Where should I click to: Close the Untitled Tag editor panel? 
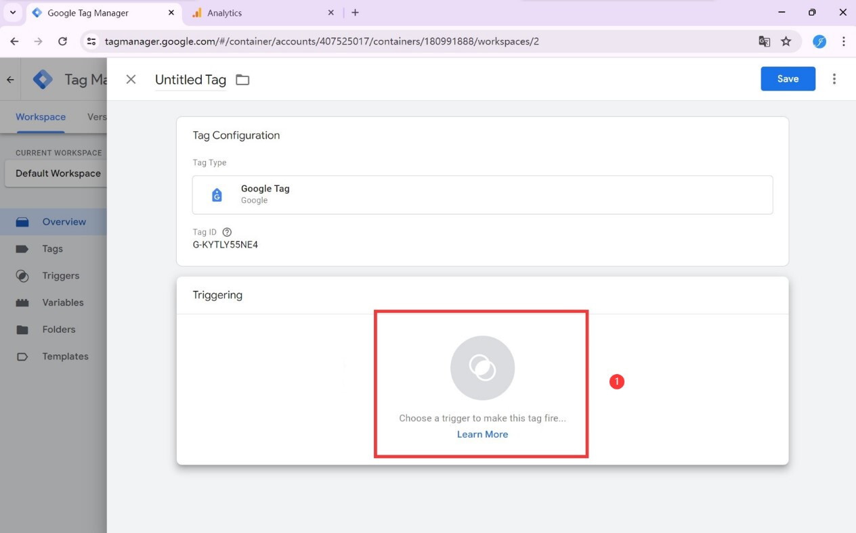(131, 79)
